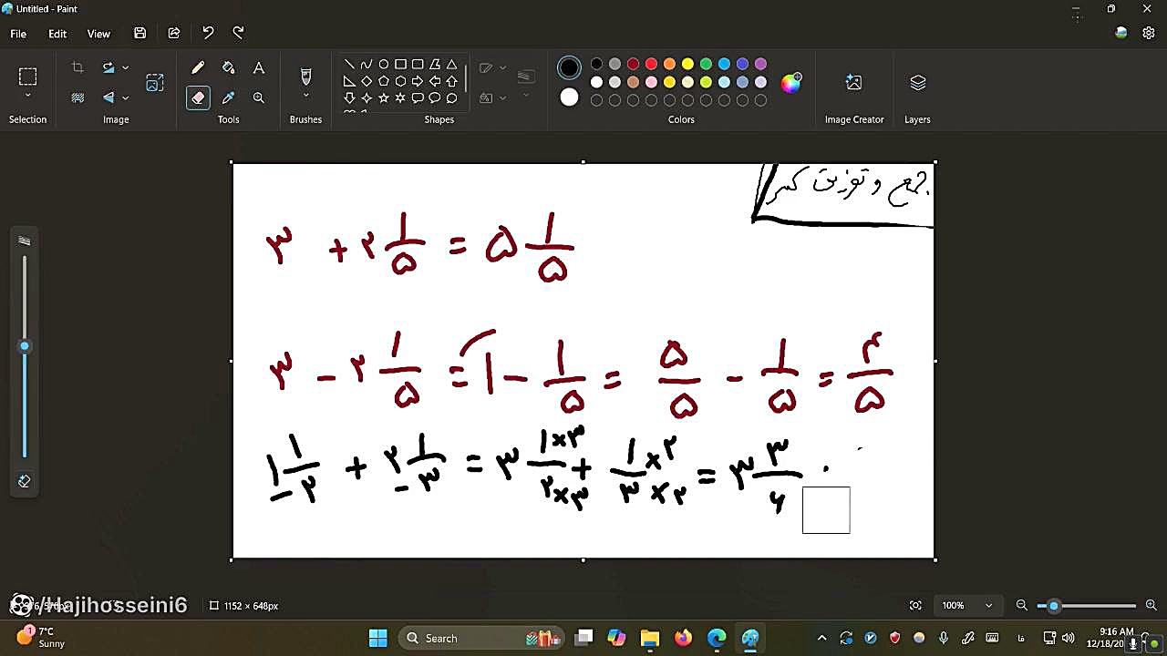Open the weather widget showing 7°C Sunny
Viewport: 1167px width, 656px height.
coord(41,637)
